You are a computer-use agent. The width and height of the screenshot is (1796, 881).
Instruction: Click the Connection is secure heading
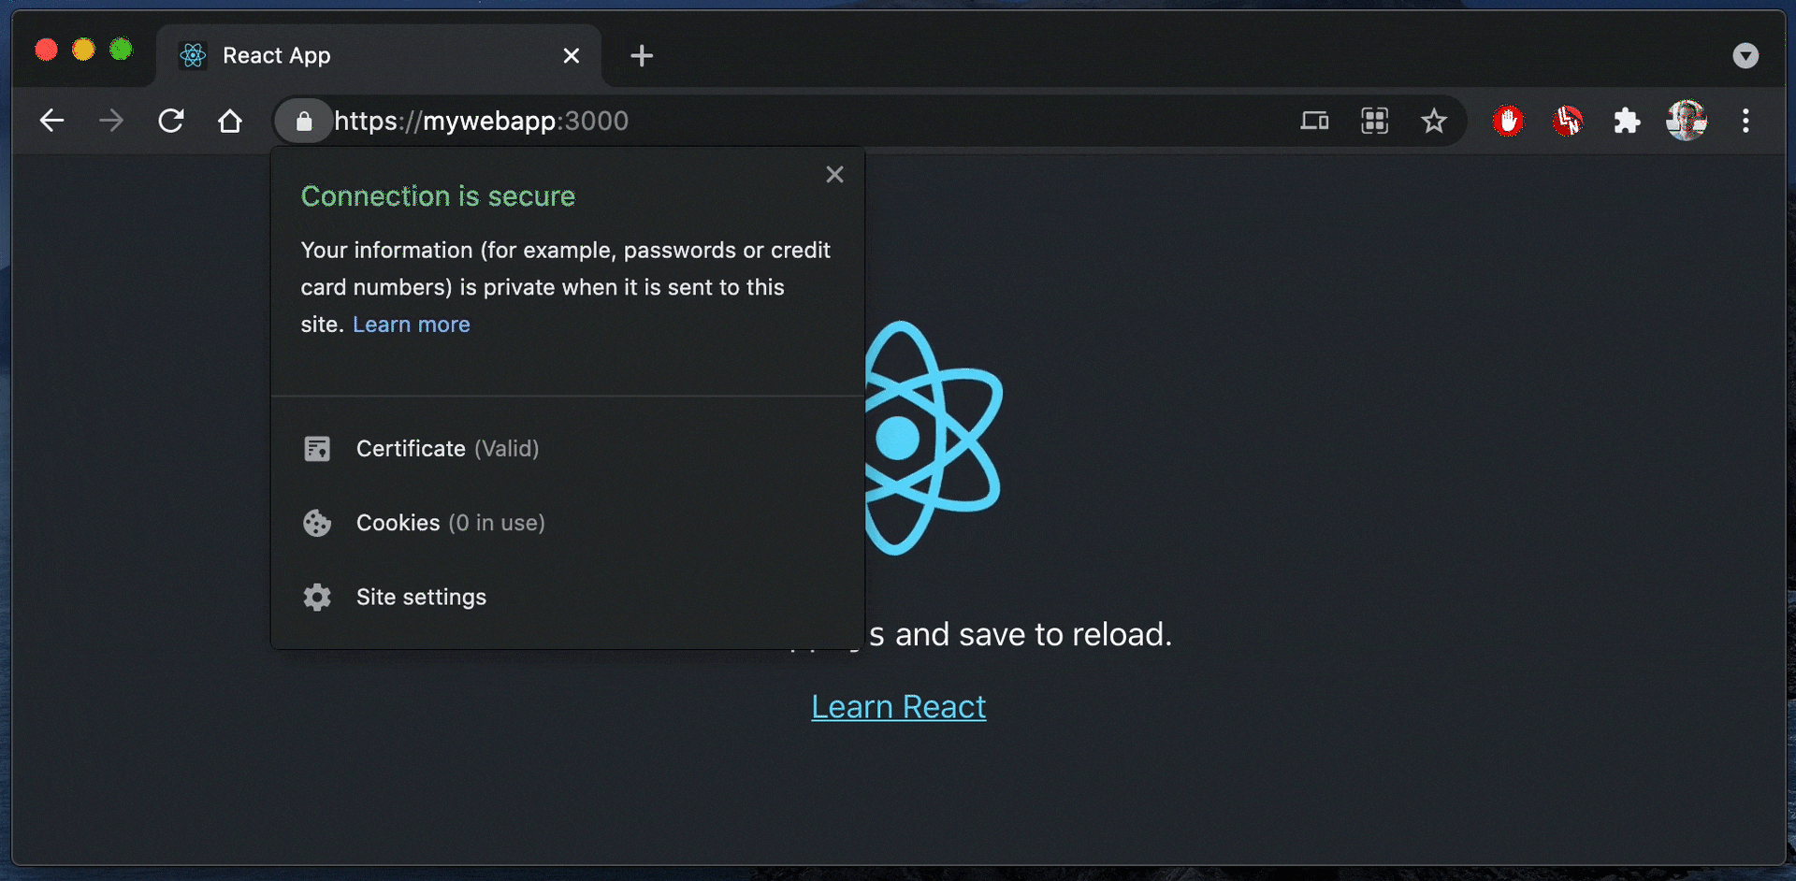438,196
